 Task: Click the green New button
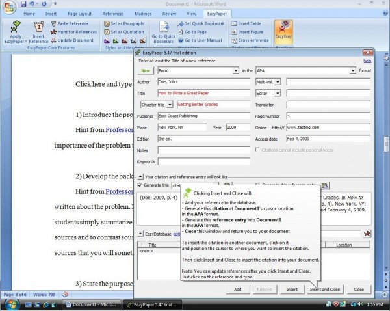pyautogui.click(x=146, y=71)
